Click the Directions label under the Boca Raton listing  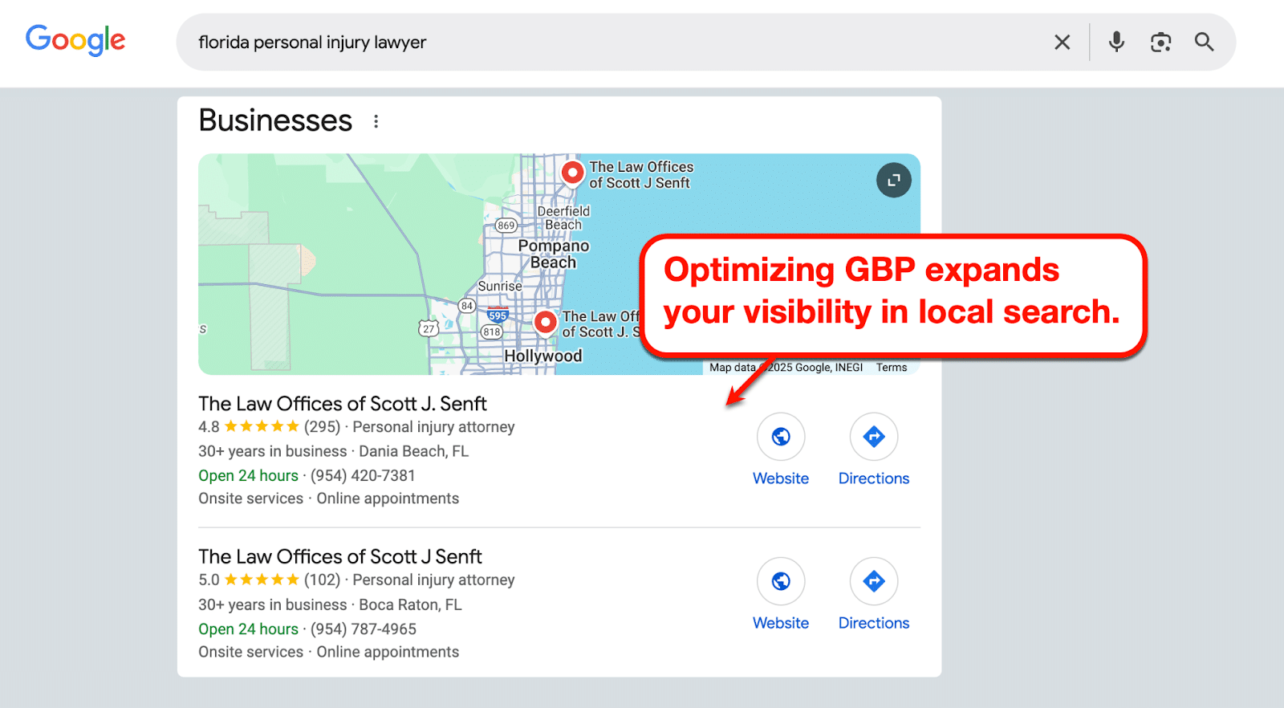click(874, 623)
